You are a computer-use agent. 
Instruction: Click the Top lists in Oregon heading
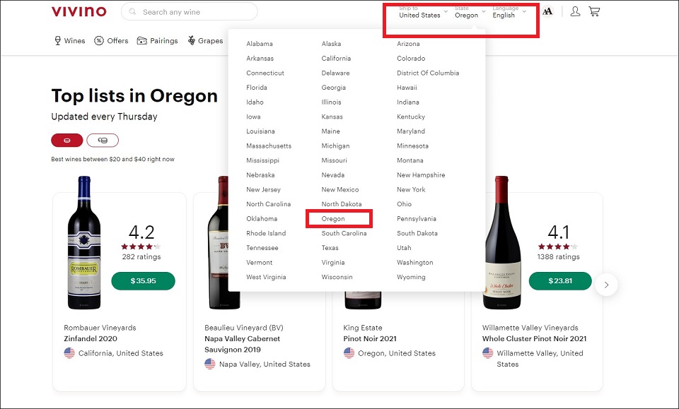click(134, 96)
